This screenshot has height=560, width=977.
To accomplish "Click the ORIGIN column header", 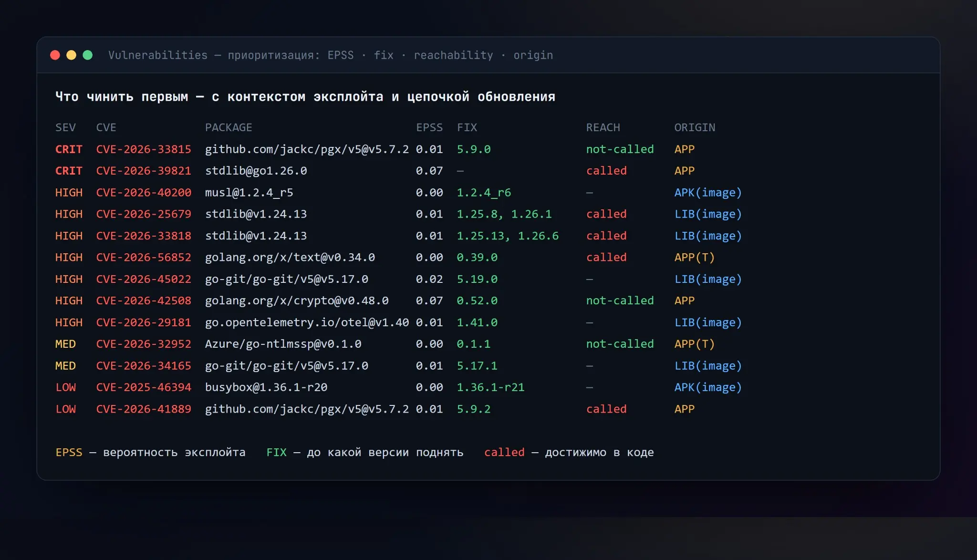I will (x=695, y=127).
